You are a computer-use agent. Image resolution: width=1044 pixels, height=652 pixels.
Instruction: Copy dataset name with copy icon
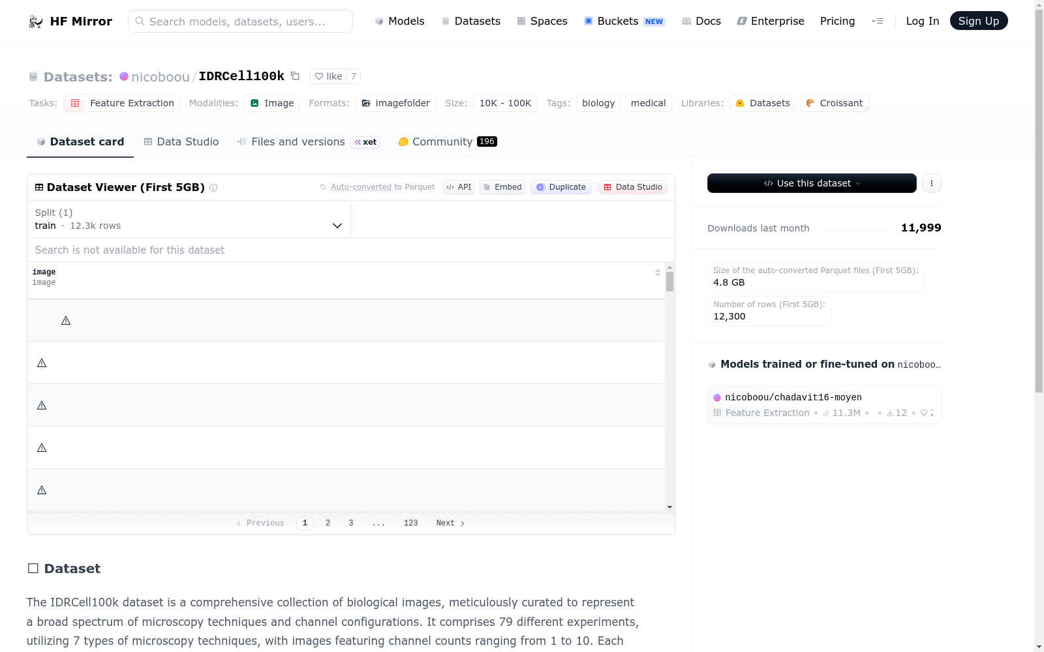[295, 76]
